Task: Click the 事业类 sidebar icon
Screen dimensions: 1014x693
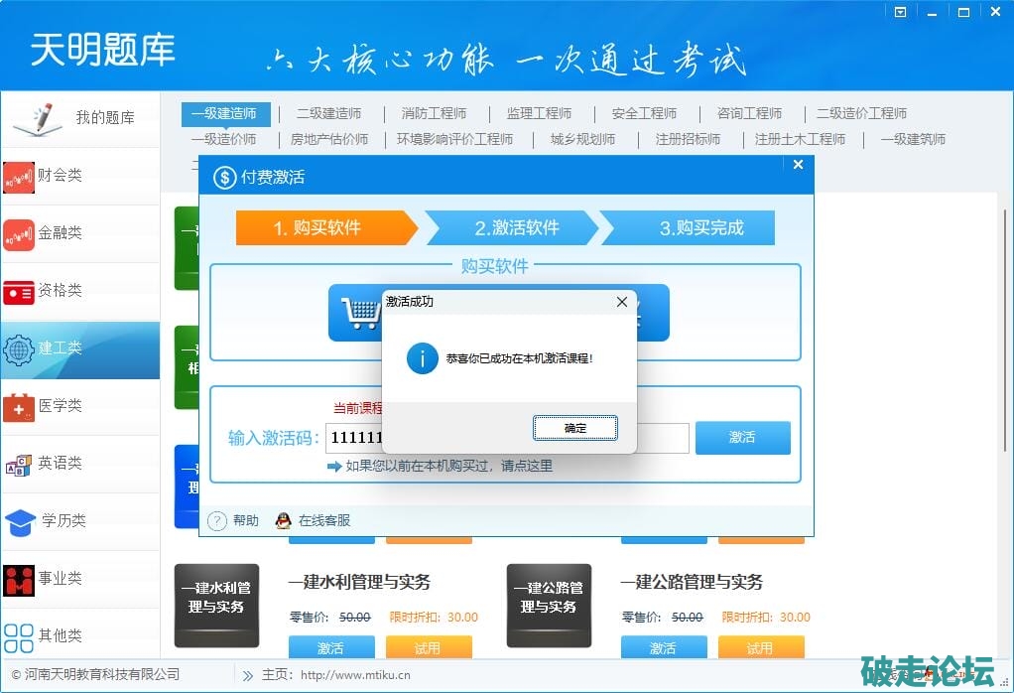Action: click(19, 580)
